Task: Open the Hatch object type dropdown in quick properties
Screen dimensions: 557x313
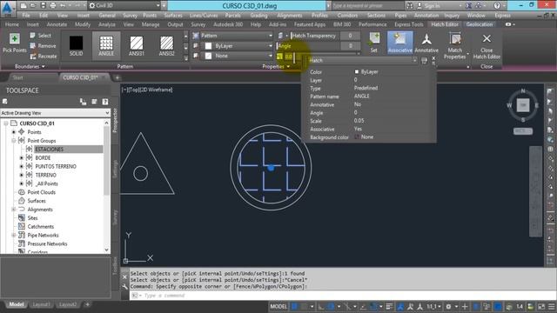Action: 362,61
